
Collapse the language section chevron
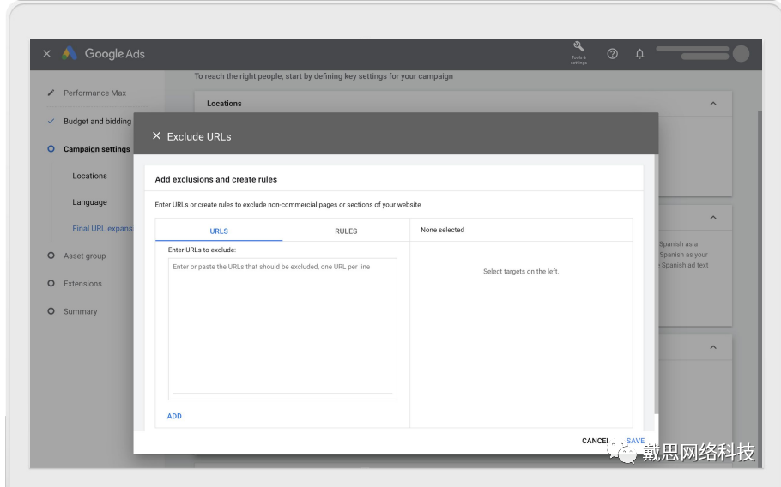pos(713,218)
